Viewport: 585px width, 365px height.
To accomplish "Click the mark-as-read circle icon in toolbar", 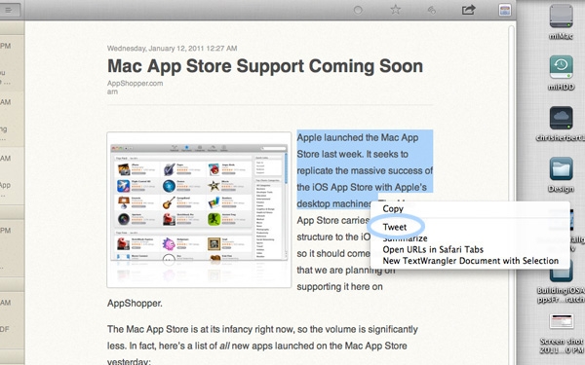I will (358, 10).
